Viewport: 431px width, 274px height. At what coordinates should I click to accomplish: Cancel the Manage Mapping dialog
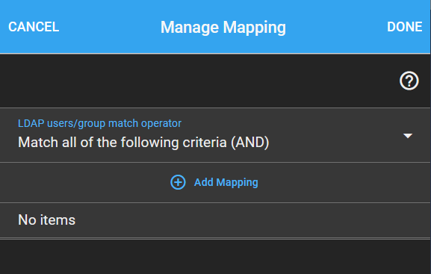coord(34,27)
